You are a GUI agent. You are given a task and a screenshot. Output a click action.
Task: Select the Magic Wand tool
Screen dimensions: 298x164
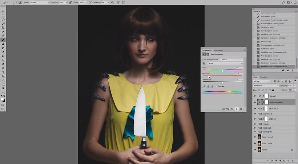click(3, 24)
